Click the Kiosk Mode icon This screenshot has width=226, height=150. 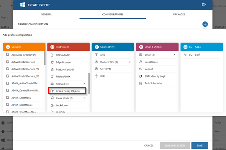point(52,98)
